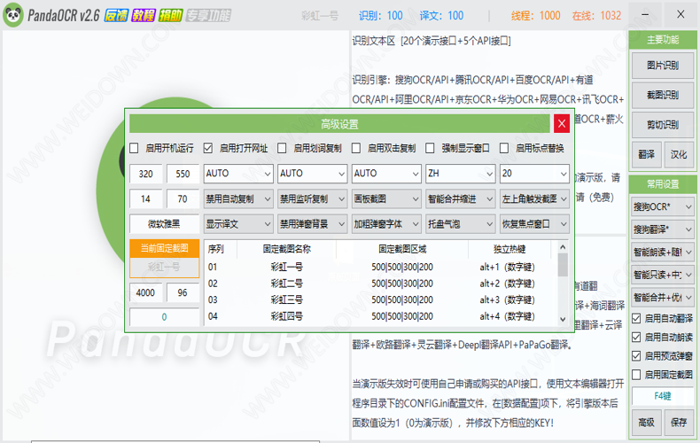Expand 恢复焦点窗口 dropdown

[x=534, y=224]
